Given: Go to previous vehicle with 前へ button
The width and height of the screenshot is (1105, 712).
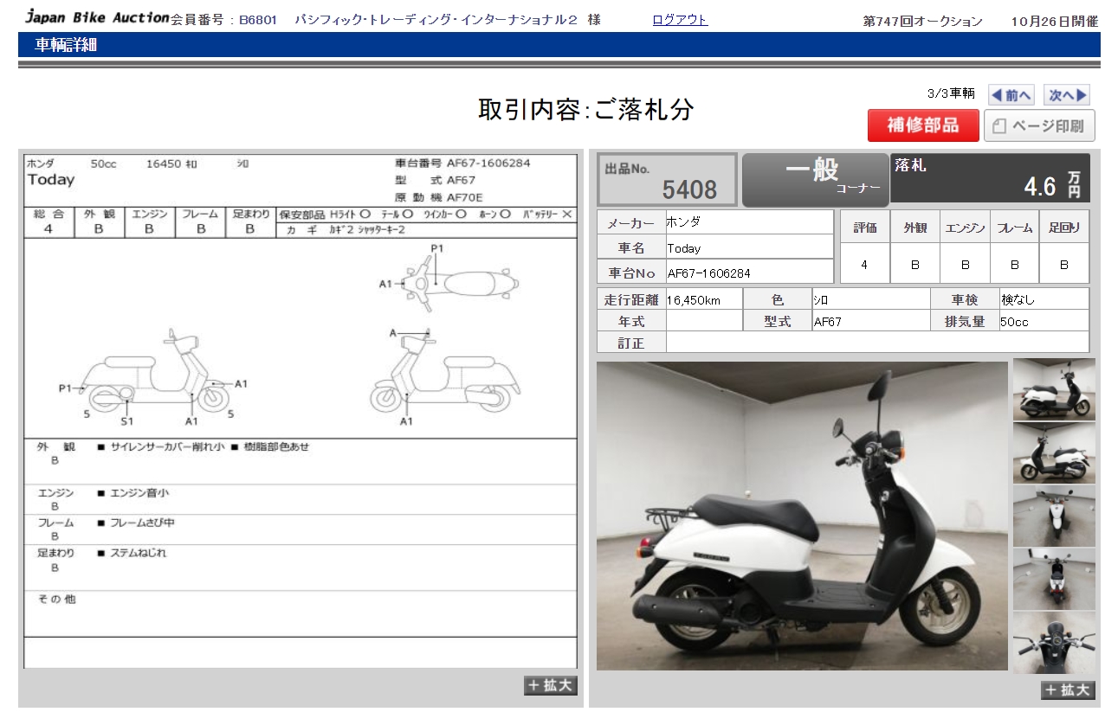Looking at the screenshot, I should (1011, 95).
